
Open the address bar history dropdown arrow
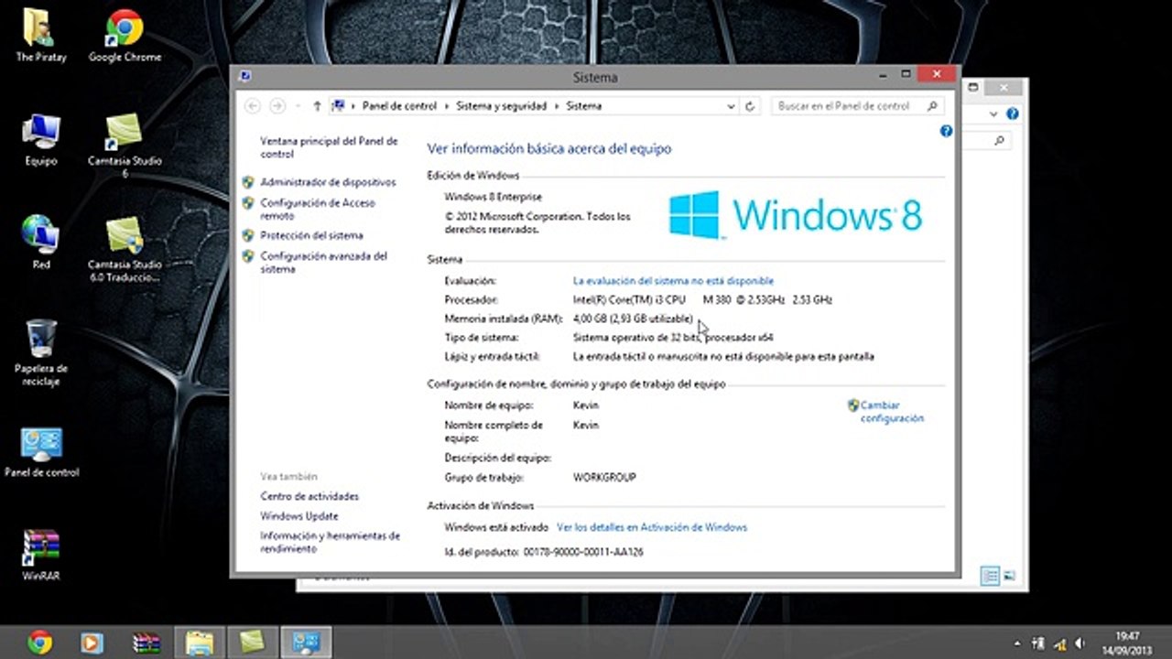tap(731, 106)
